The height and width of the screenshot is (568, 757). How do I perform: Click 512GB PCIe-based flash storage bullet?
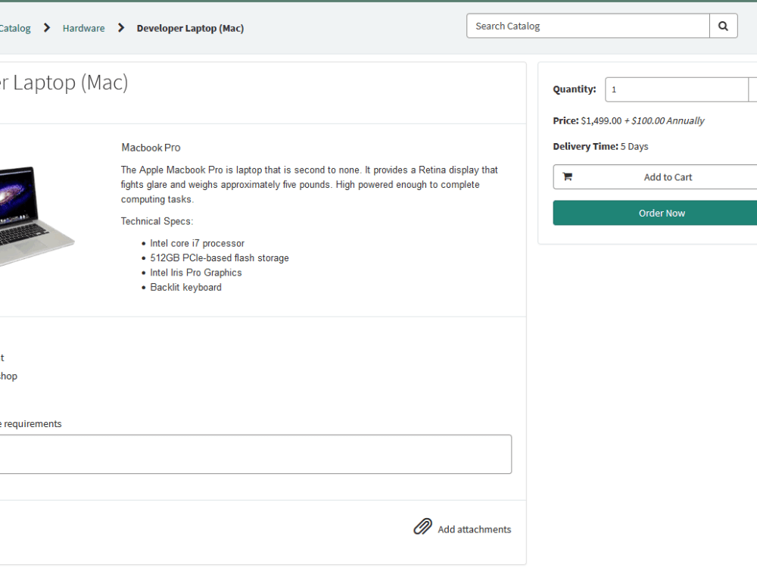pos(220,258)
